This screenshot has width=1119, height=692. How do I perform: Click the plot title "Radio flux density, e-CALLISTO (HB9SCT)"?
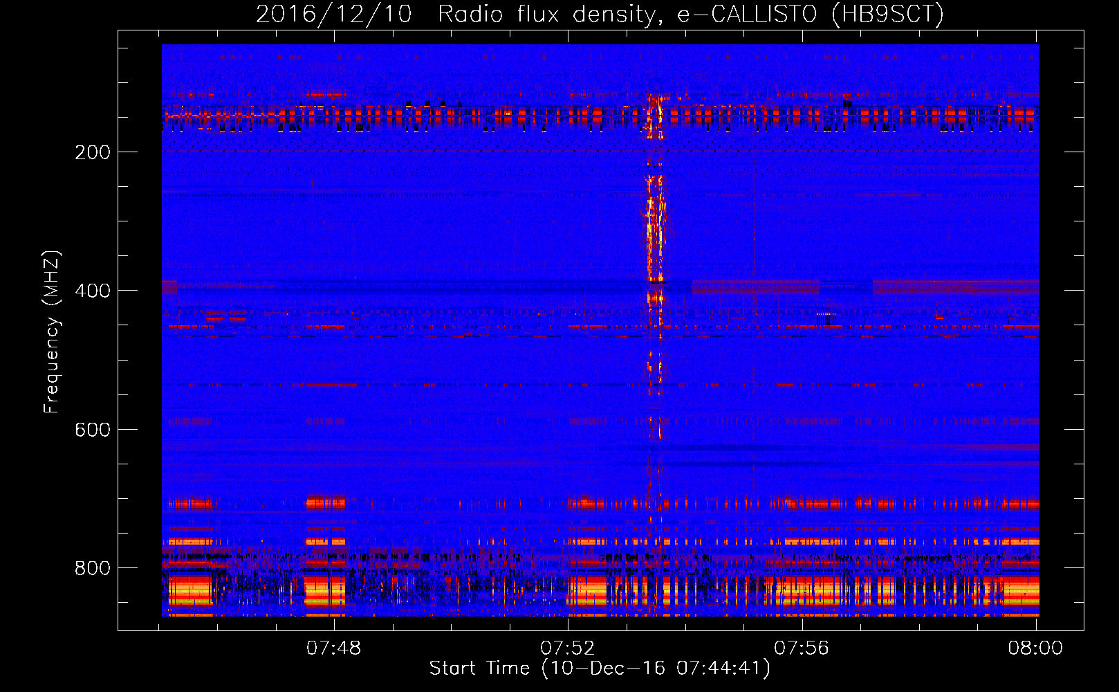point(691,14)
